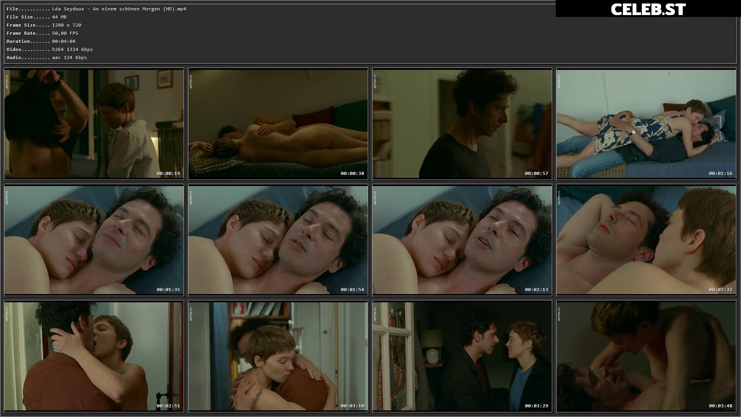Click the file name ending in '(HD).mp4'
This screenshot has width=741, height=417.
[119, 9]
